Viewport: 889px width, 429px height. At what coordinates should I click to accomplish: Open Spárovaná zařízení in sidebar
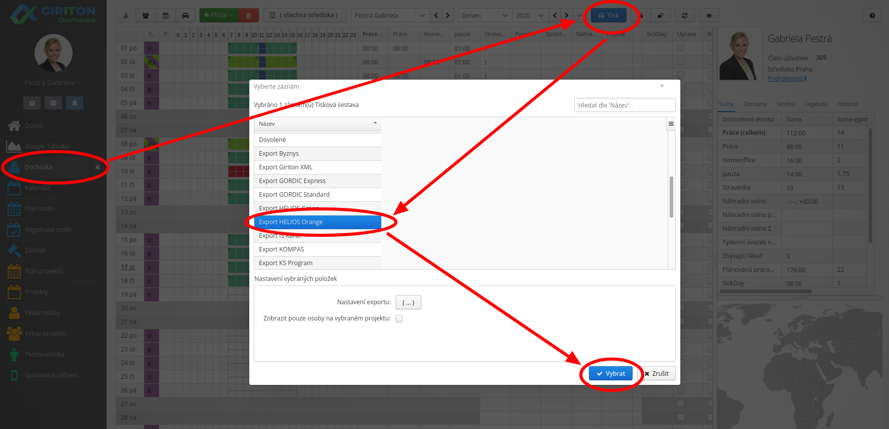pos(53,375)
